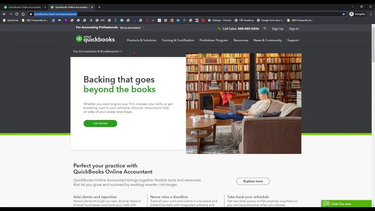Click the site lock icon in address bar
The height and width of the screenshot is (211, 375).
tap(31, 14)
